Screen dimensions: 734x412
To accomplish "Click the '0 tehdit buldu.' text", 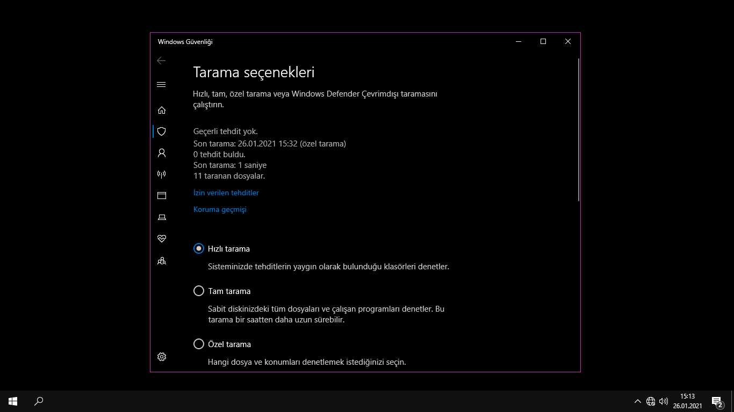I will pyautogui.click(x=219, y=154).
